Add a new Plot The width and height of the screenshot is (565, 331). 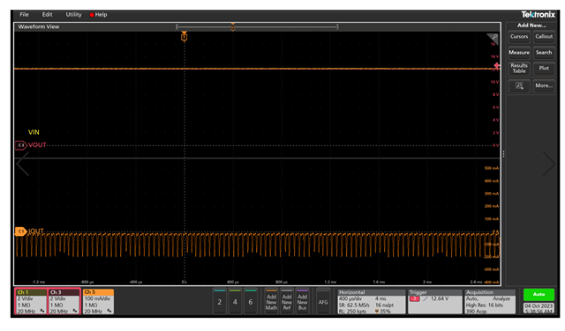pos(544,69)
